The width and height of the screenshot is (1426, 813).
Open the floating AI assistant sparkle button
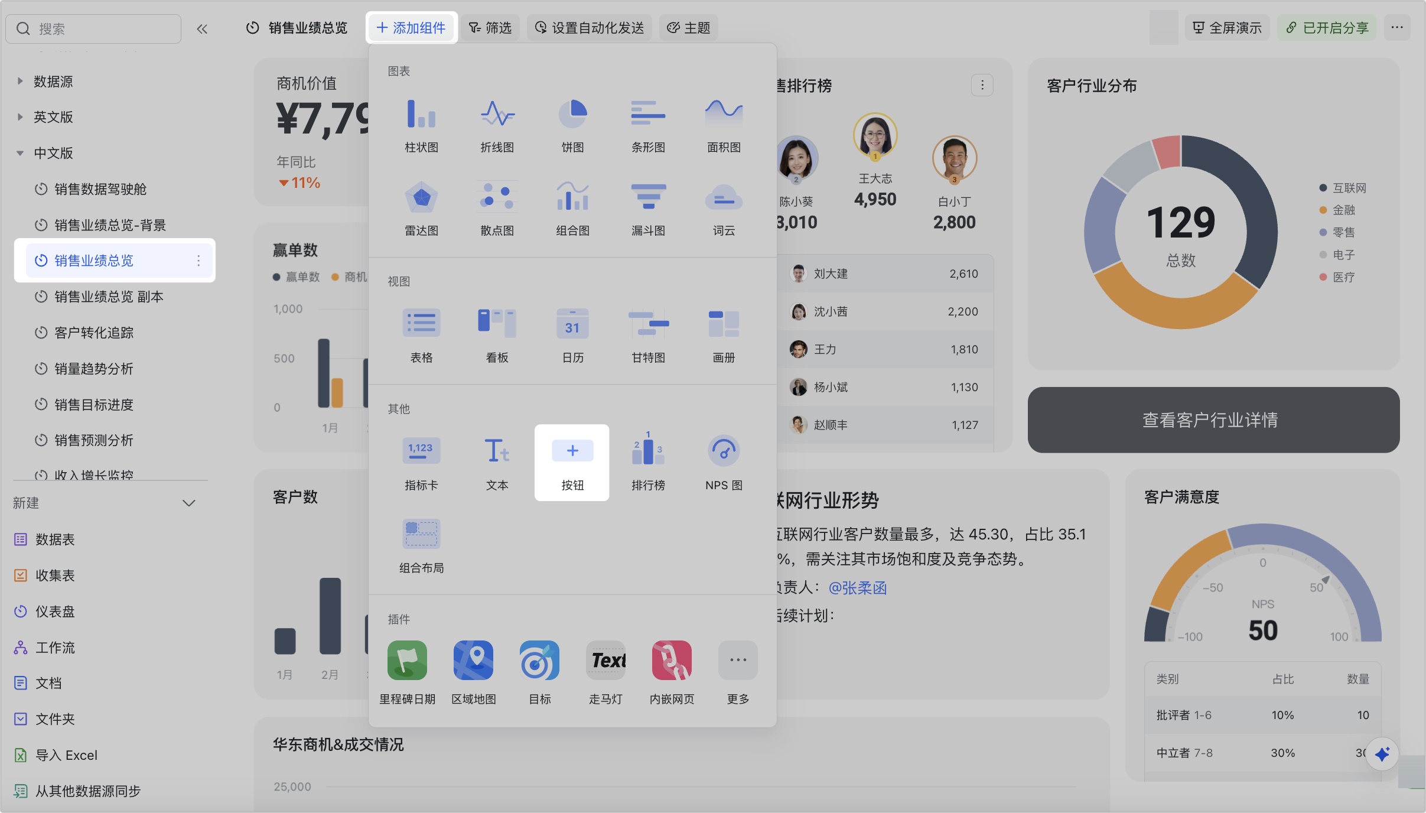click(1382, 754)
